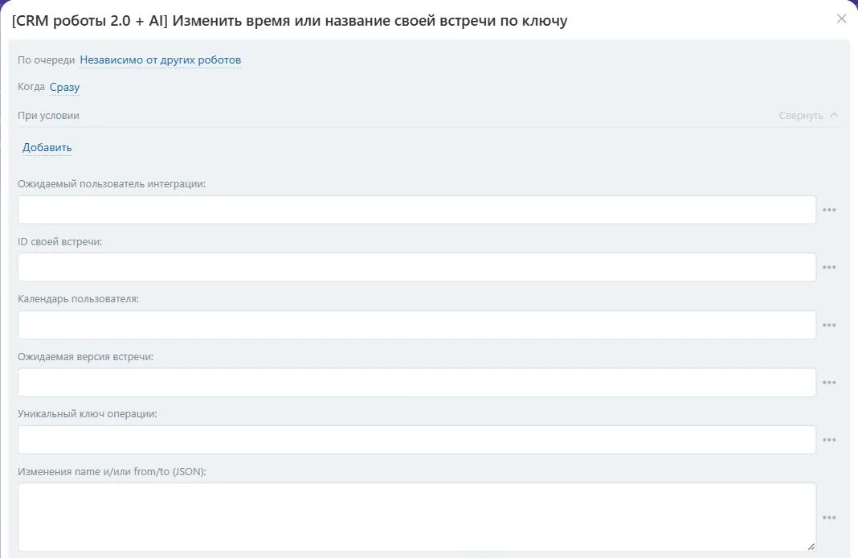Click the При условии label
Viewport: 858px width, 558px height.
point(48,116)
